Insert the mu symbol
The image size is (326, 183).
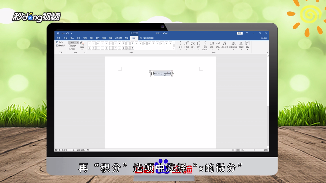154,43
